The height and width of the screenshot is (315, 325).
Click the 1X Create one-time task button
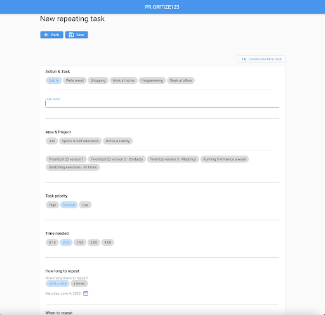point(261,59)
